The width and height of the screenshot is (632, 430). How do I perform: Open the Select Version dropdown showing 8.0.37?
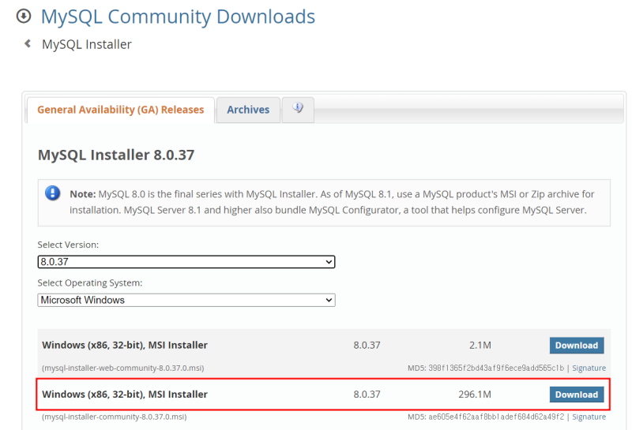(x=186, y=262)
